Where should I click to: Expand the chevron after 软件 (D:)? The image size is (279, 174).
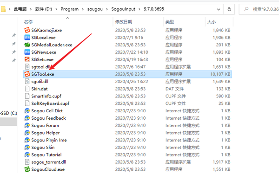56,9
